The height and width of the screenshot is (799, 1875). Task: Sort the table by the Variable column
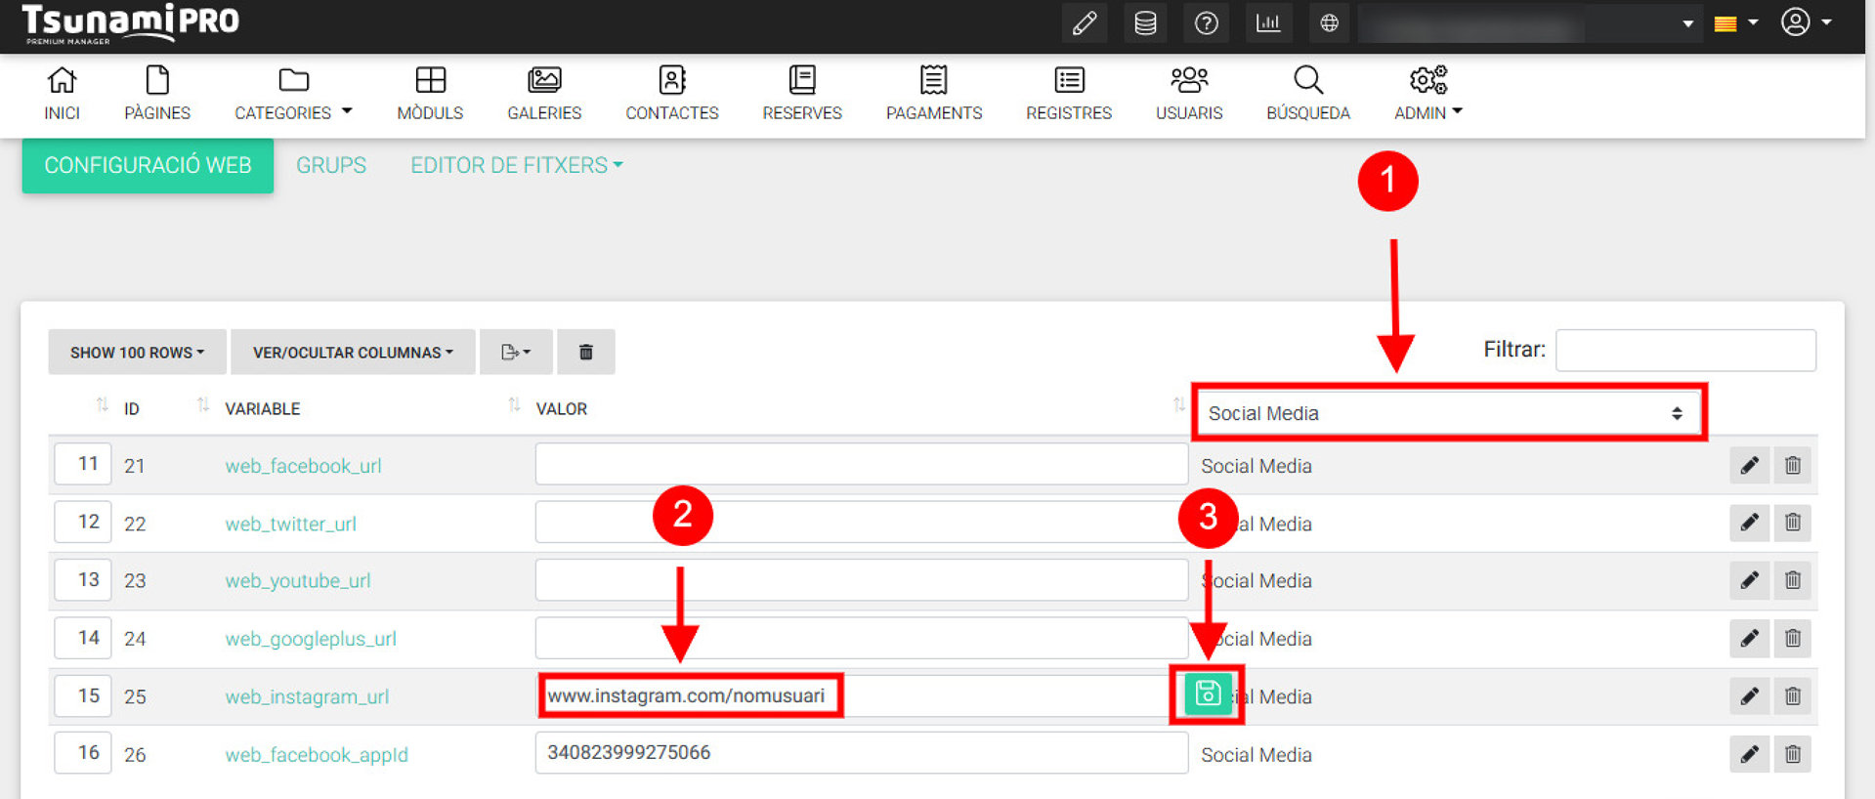point(262,408)
